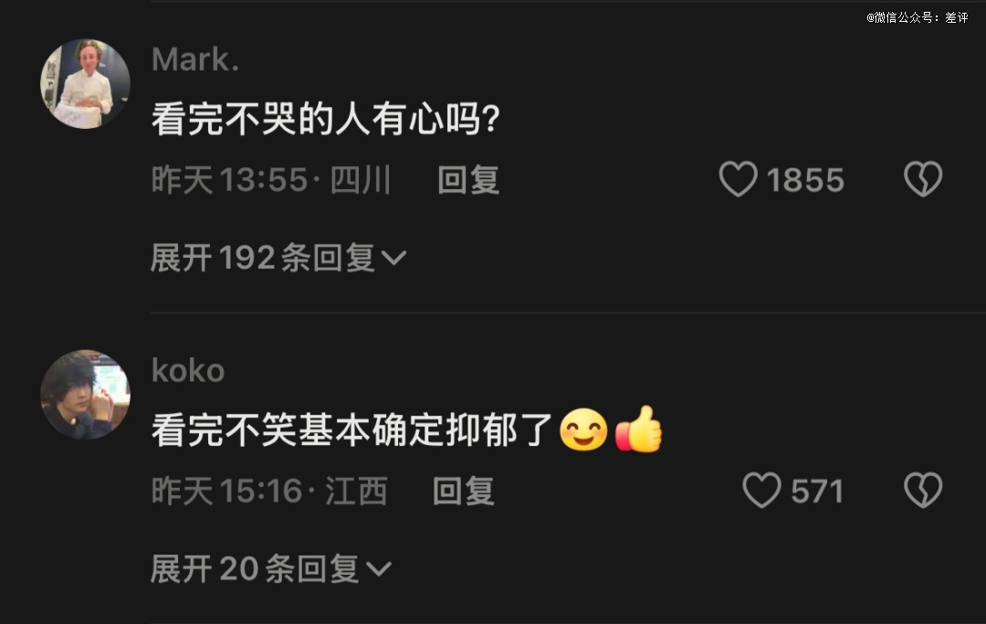Tap the 1855 like count
This screenshot has height=624, width=986.
tap(805, 181)
